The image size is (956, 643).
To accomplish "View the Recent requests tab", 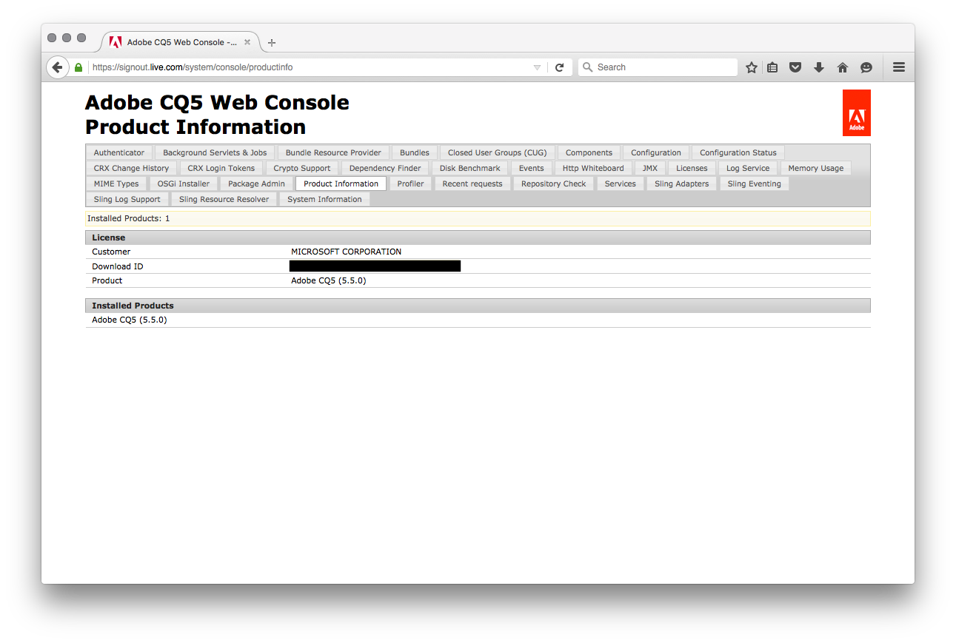I will [x=472, y=184].
